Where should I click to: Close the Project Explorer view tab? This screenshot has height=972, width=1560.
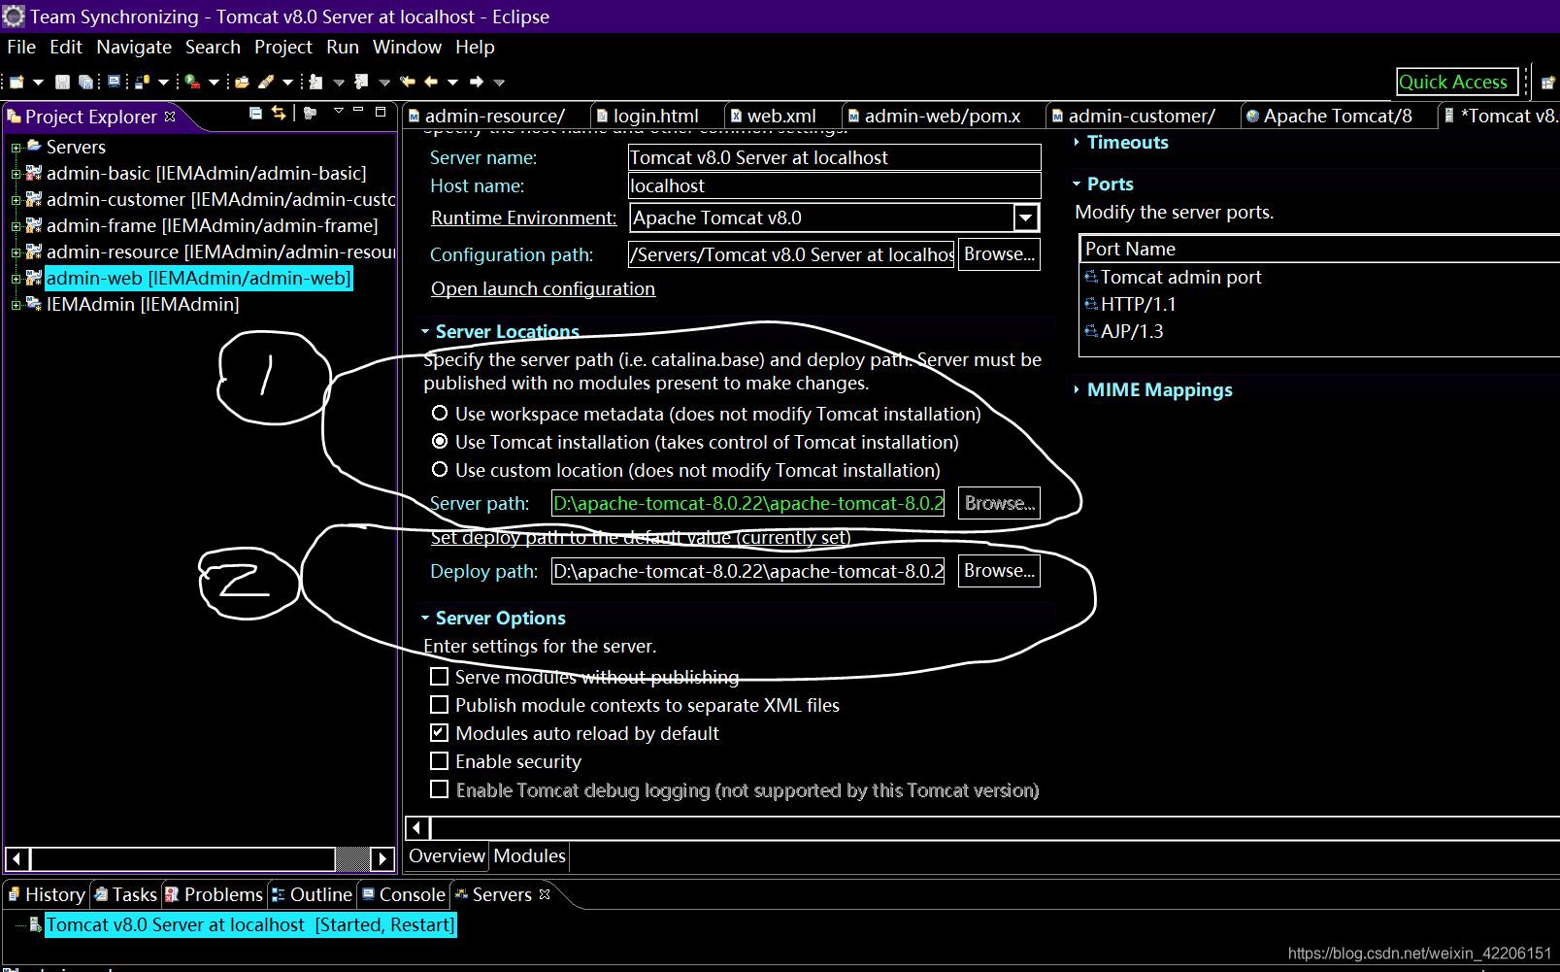tap(170, 117)
